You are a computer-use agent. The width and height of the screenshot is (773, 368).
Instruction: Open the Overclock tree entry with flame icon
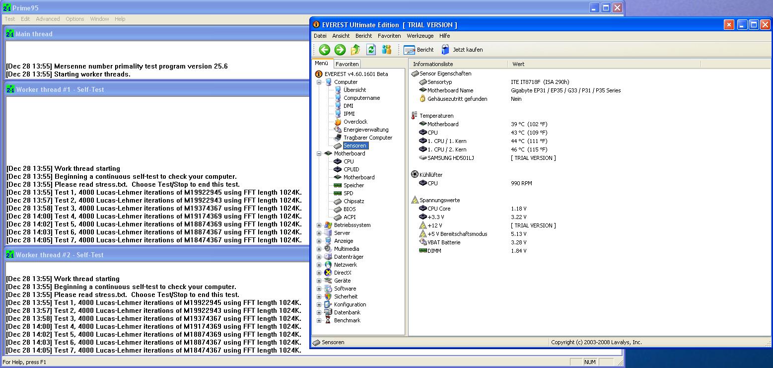pyautogui.click(x=355, y=122)
